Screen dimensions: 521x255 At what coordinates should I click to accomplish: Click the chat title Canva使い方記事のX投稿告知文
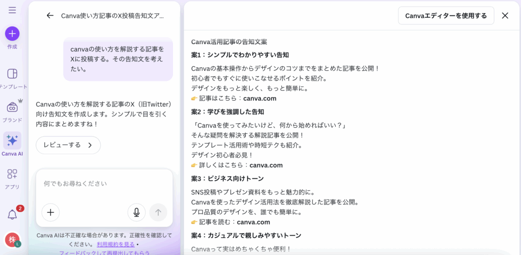pyautogui.click(x=112, y=16)
